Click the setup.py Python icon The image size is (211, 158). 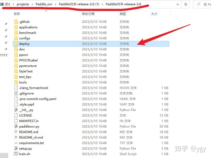(16, 148)
